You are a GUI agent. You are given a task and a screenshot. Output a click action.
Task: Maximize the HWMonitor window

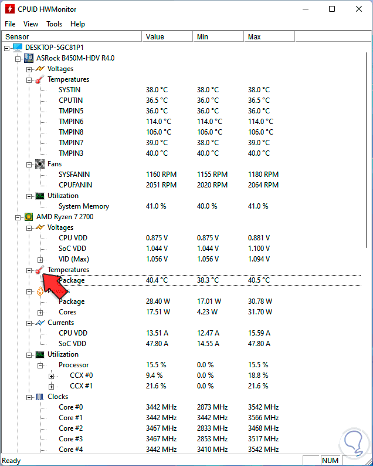tap(332, 9)
